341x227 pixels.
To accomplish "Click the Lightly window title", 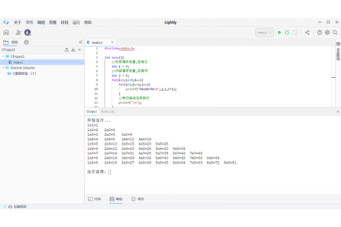I will tap(170, 22).
